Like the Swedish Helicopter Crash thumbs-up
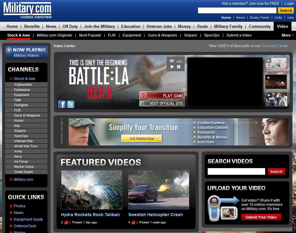Image resolution: width=296 pixels, height=233 pixels. (x=133, y=222)
